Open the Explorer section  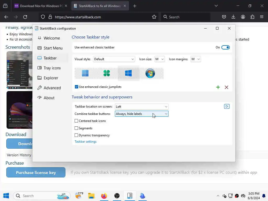click(51, 78)
